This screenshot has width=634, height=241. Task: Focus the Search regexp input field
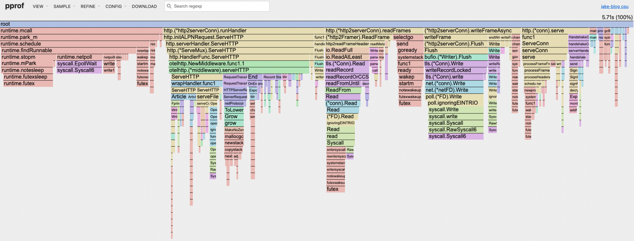tap(220, 6)
